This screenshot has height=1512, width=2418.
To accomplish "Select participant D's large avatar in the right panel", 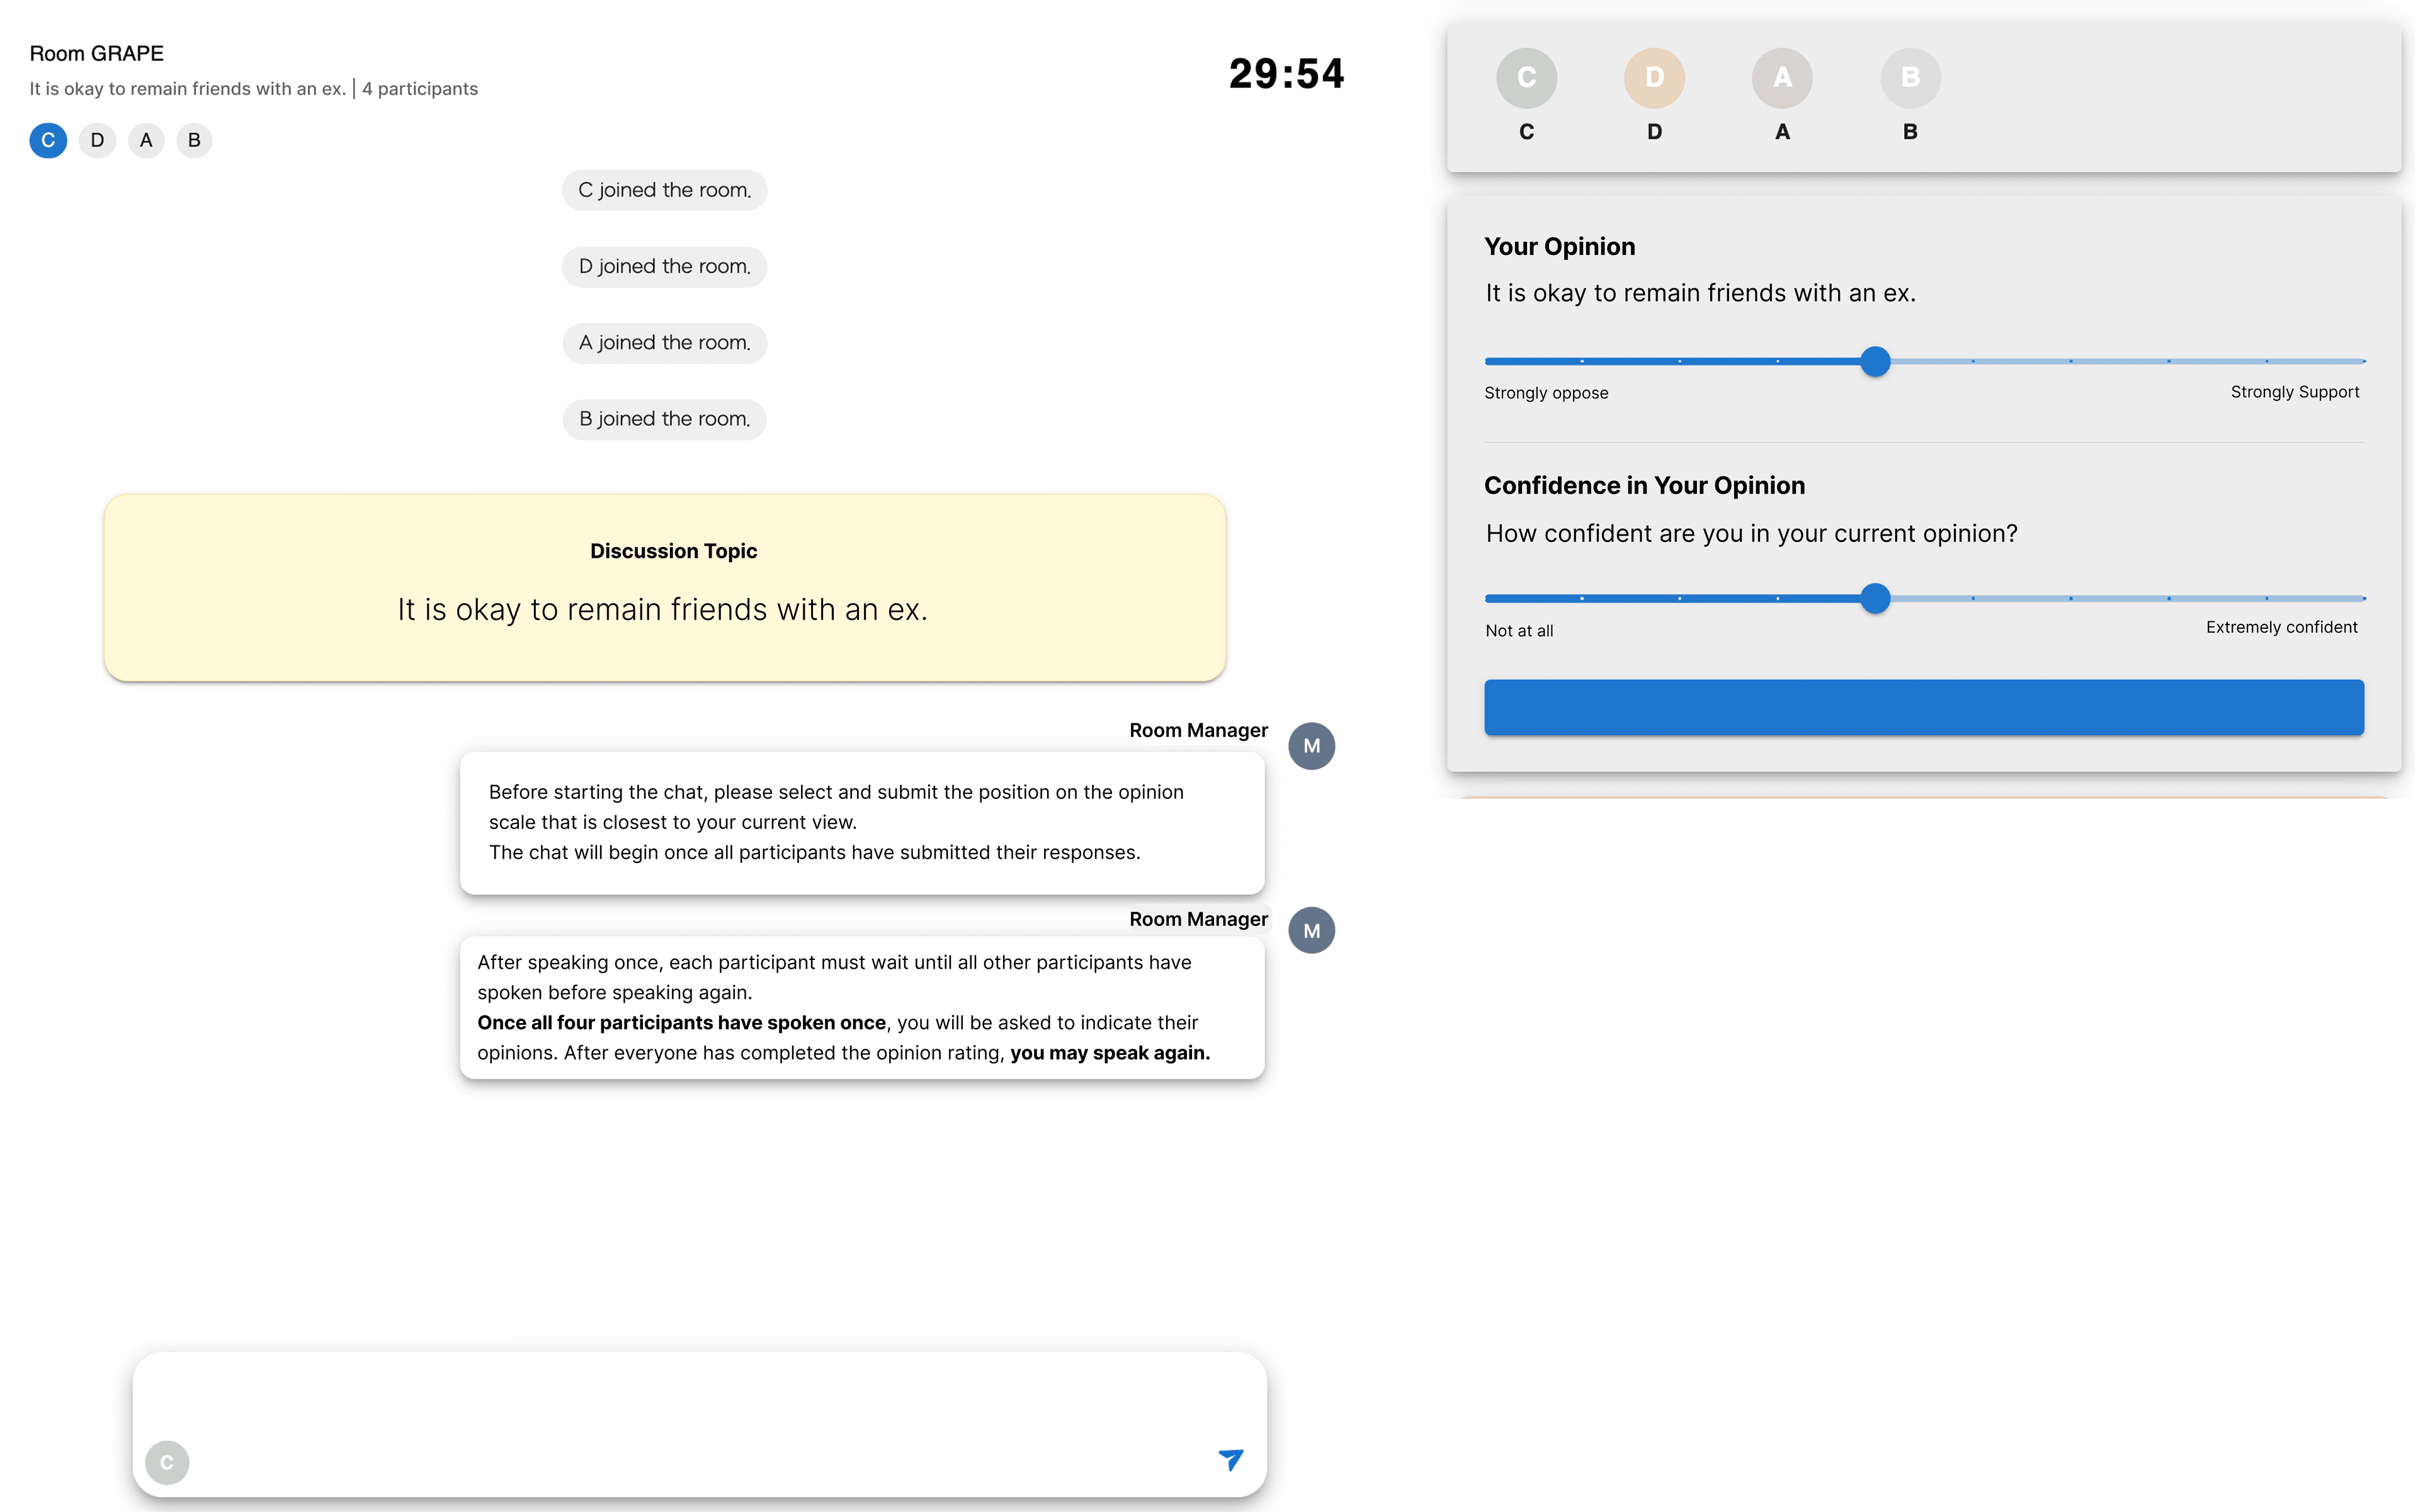I will (1654, 78).
